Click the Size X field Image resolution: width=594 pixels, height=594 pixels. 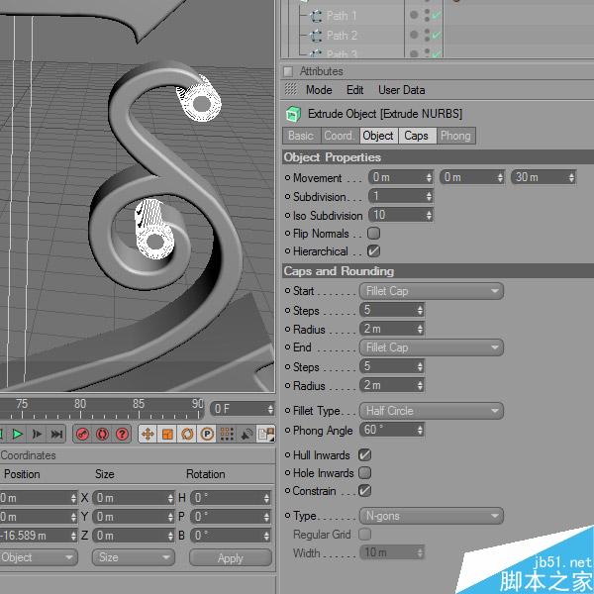[x=134, y=498]
